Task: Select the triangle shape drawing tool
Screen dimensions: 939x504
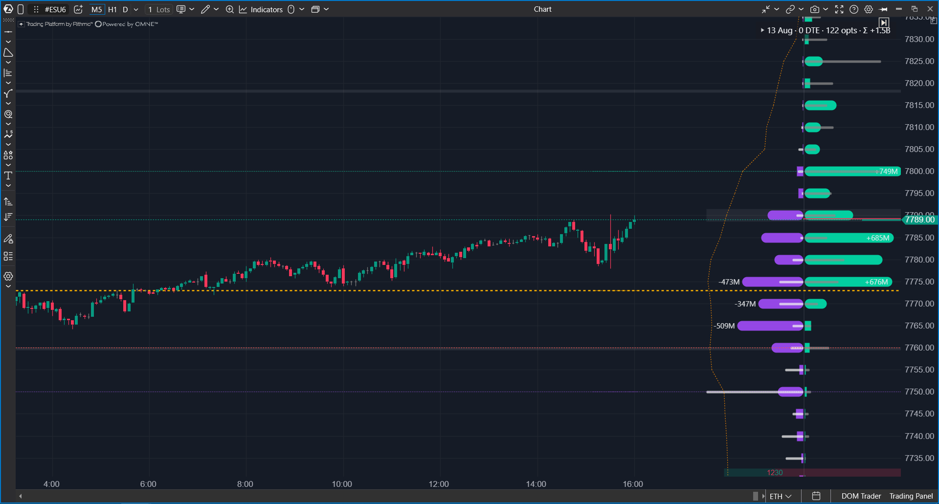Action: click(x=8, y=52)
